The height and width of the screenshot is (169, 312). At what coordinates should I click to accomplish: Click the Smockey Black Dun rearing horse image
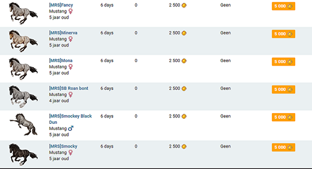(x=23, y=124)
